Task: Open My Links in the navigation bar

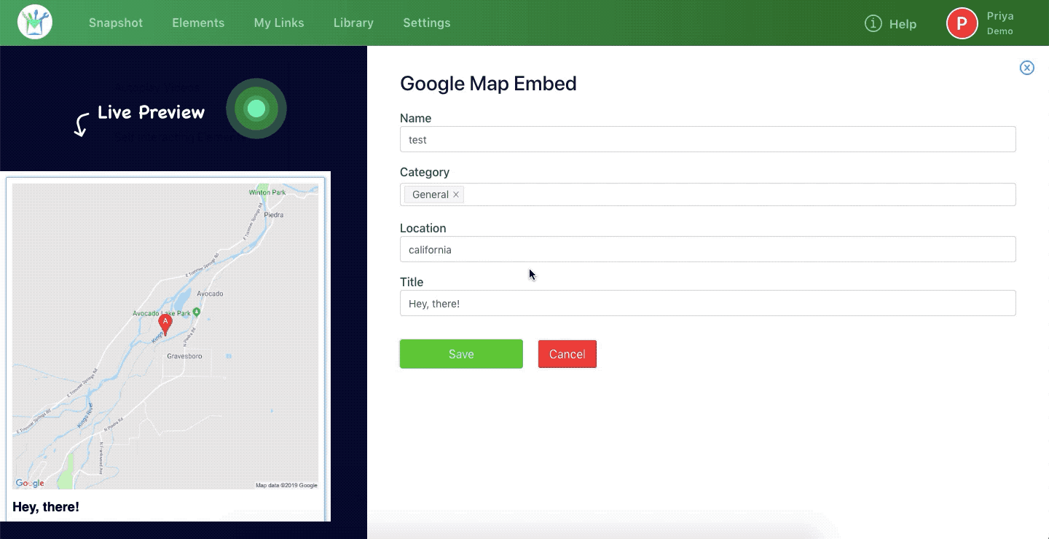Action: tap(279, 23)
